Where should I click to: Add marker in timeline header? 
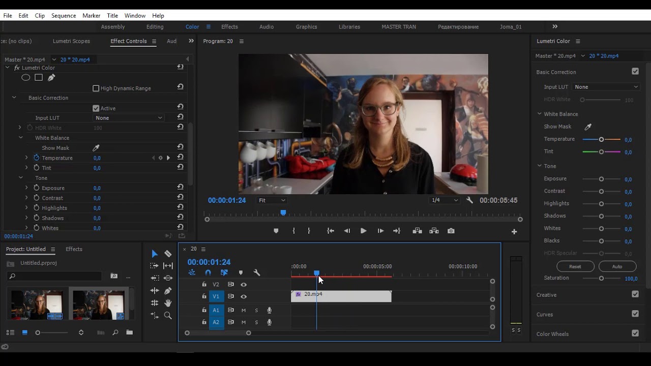[x=241, y=273]
